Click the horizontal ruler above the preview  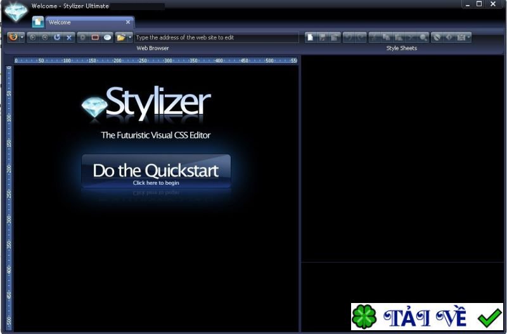pos(156,60)
